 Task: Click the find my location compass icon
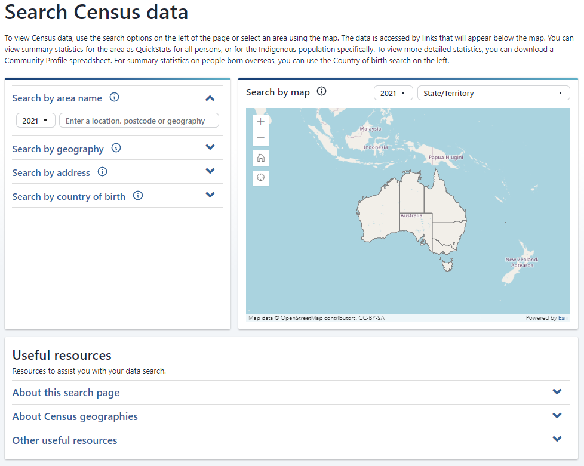click(261, 178)
